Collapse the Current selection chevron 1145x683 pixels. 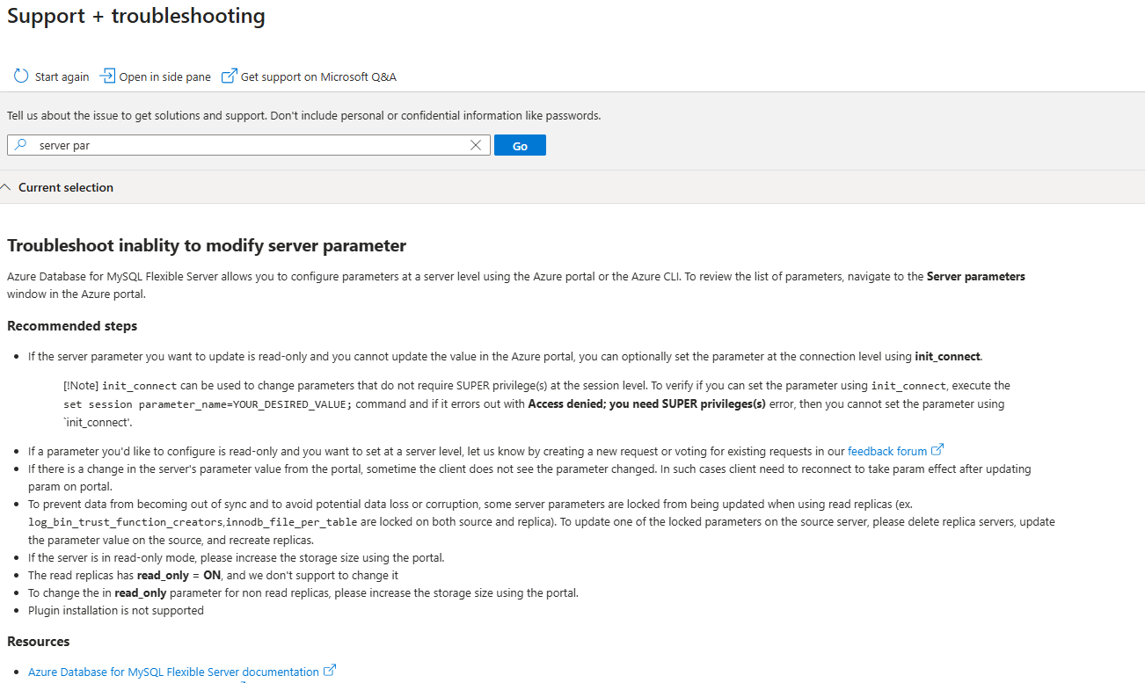pos(7,187)
